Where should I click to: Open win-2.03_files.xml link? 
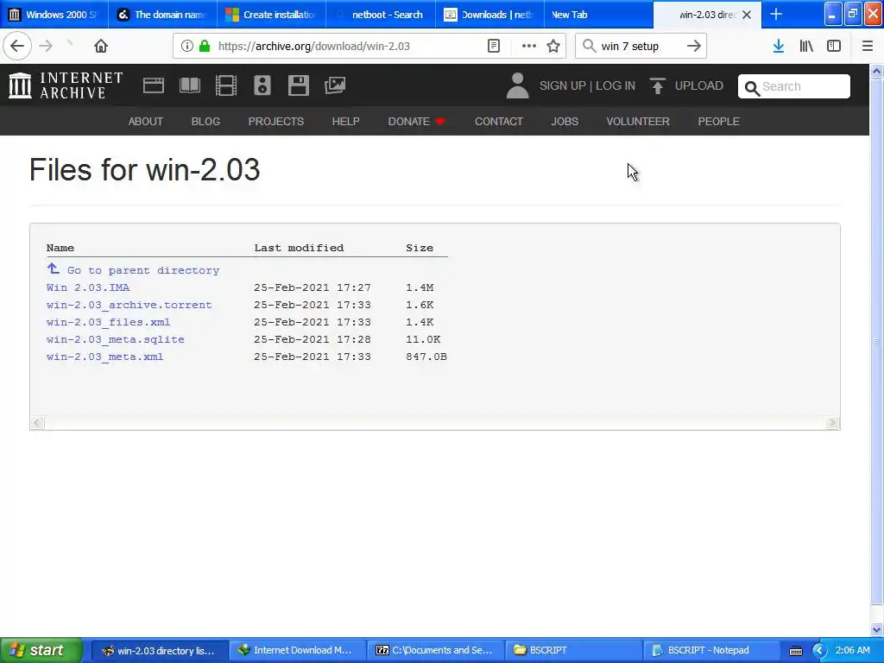[x=108, y=323]
